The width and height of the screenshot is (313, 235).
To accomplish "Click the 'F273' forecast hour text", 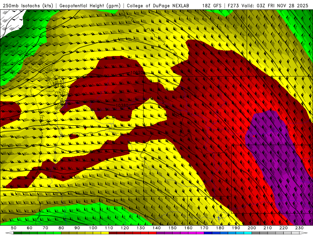I will click(234, 5).
